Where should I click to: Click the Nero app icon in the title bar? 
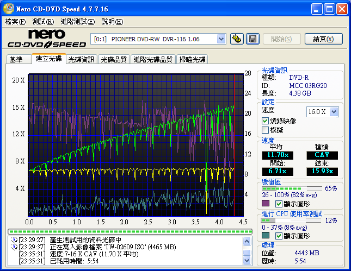pyautogui.click(x=8, y=9)
